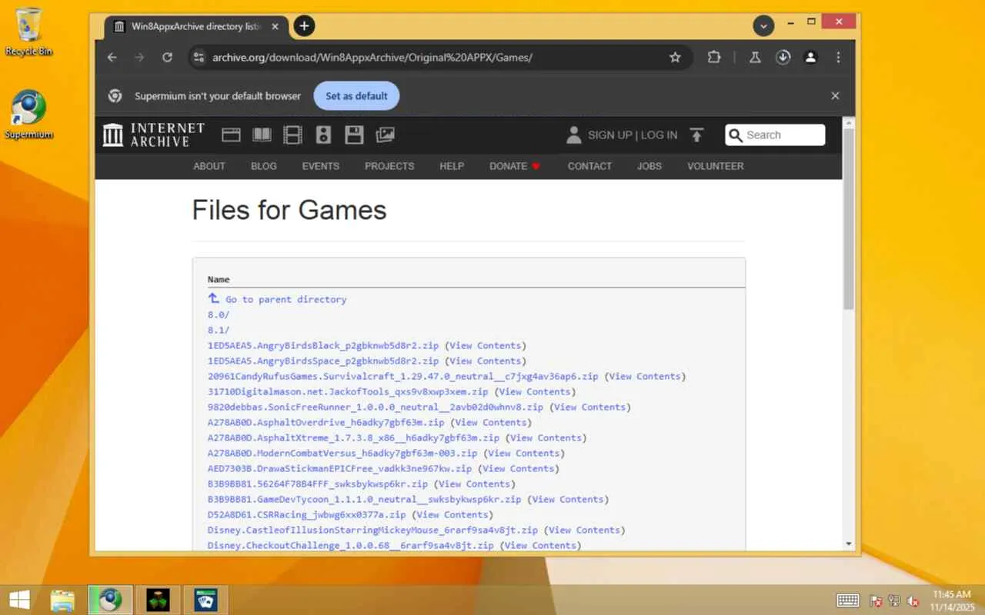Dismiss the default browser infobar

click(835, 96)
